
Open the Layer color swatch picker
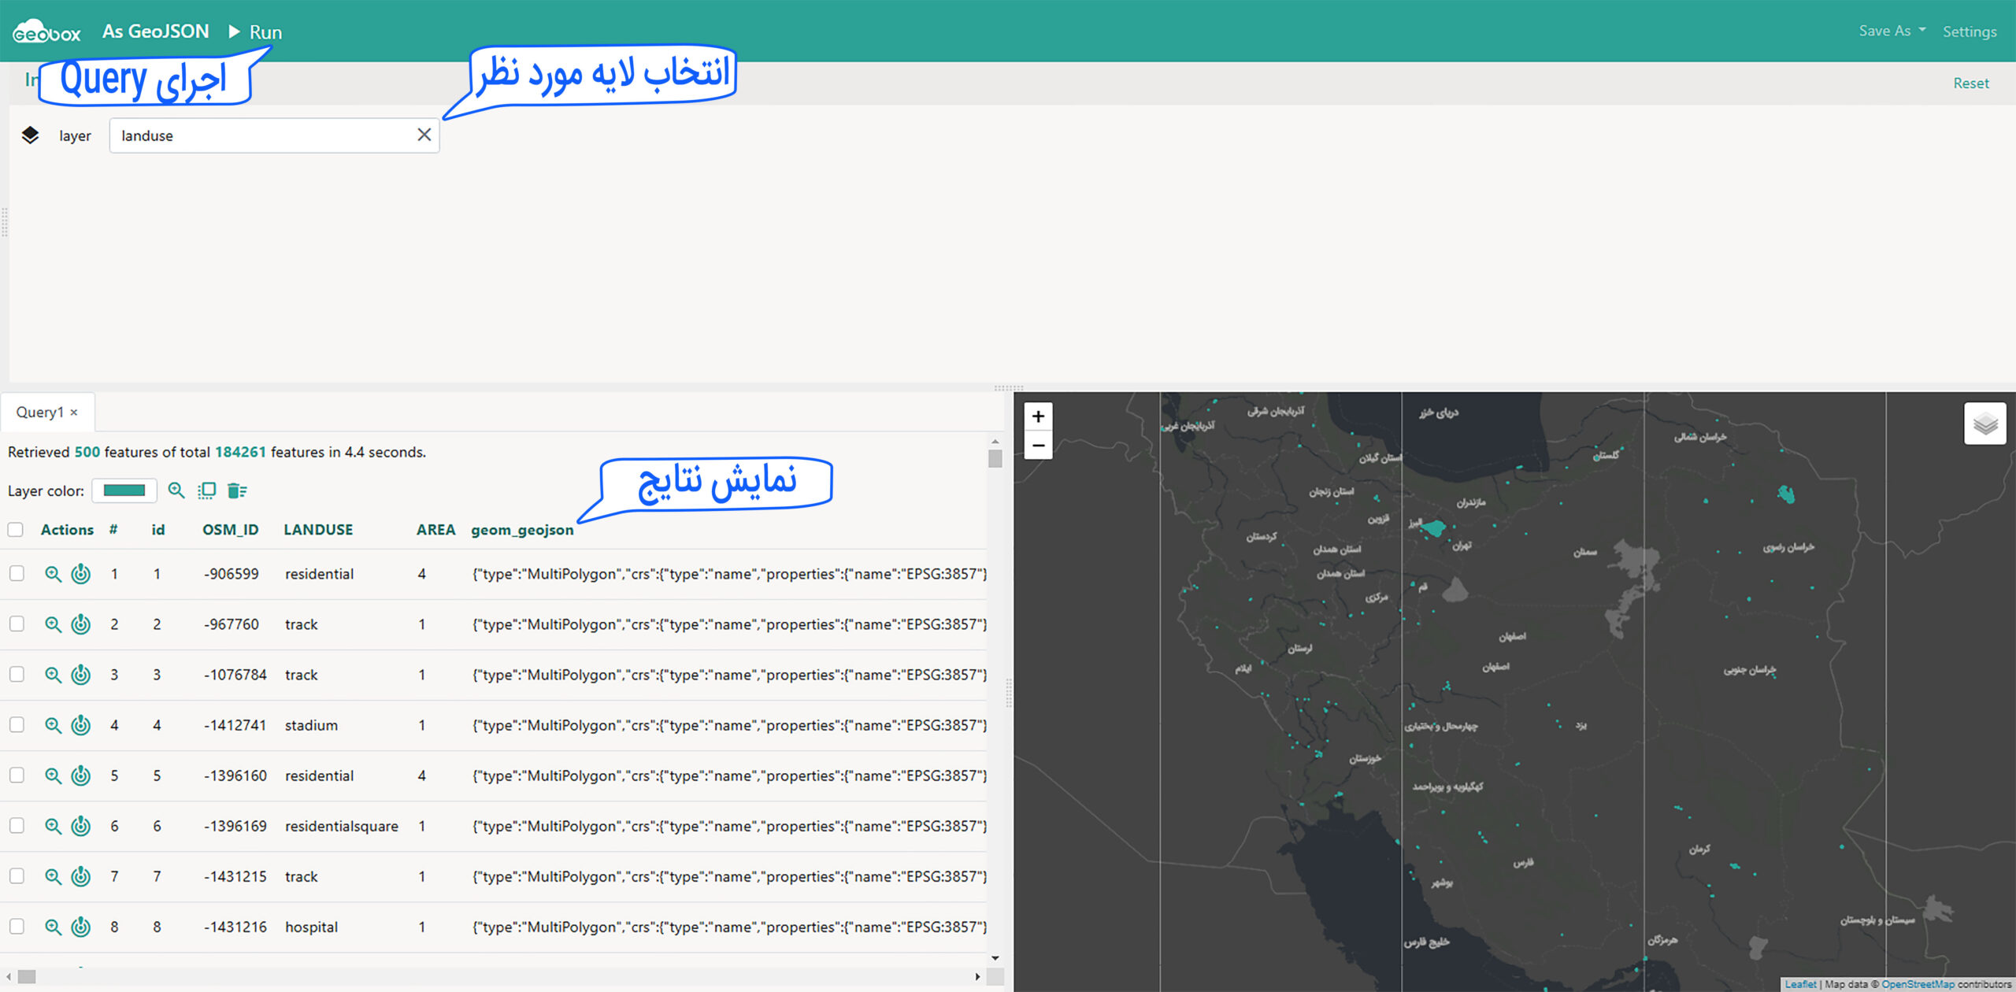click(124, 490)
